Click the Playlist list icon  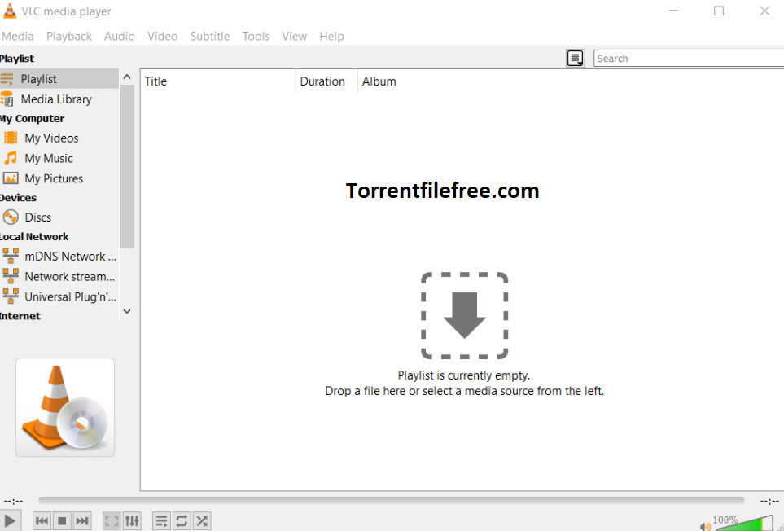pos(7,79)
